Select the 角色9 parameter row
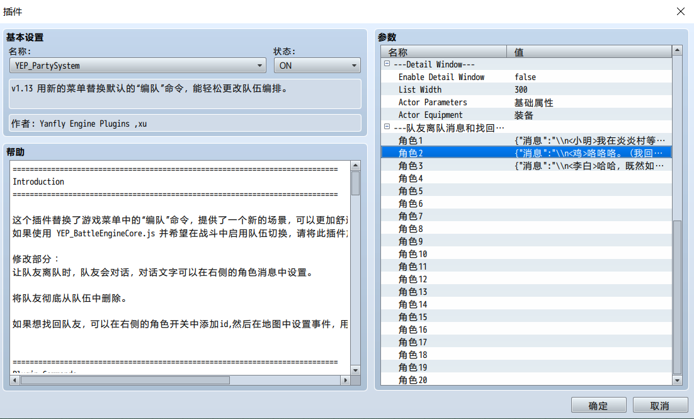Screen dimensions: 694x419 tap(526, 241)
